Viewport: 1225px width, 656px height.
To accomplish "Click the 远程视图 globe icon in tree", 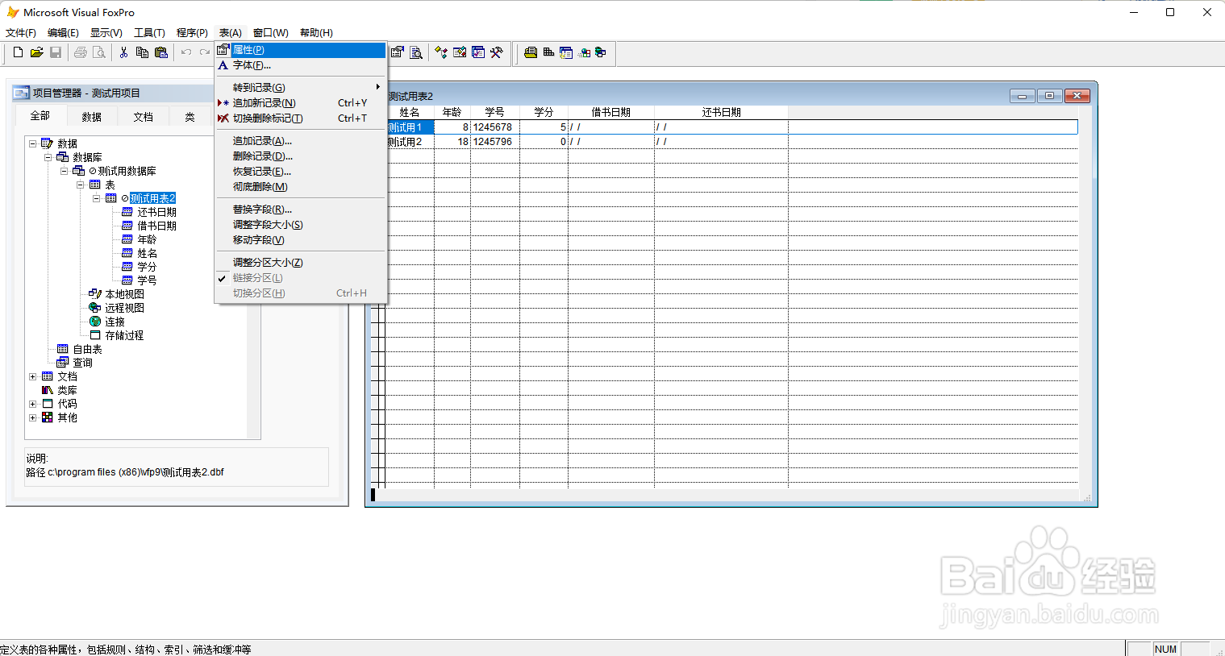I will (x=95, y=308).
